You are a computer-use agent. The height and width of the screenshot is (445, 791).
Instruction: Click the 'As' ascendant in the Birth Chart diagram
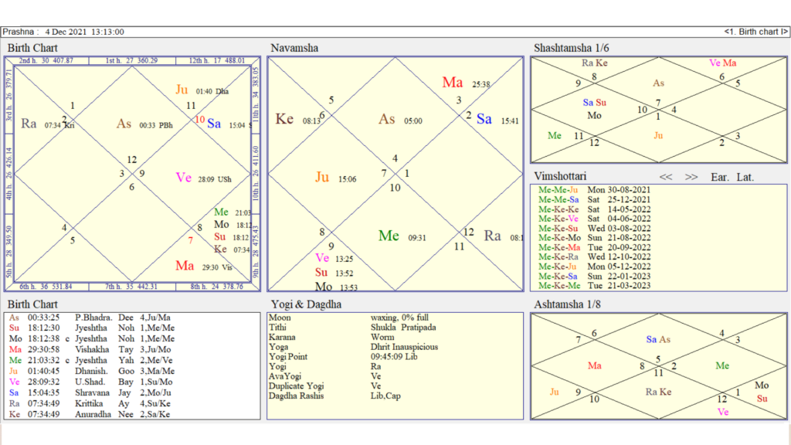pyautogui.click(x=124, y=124)
